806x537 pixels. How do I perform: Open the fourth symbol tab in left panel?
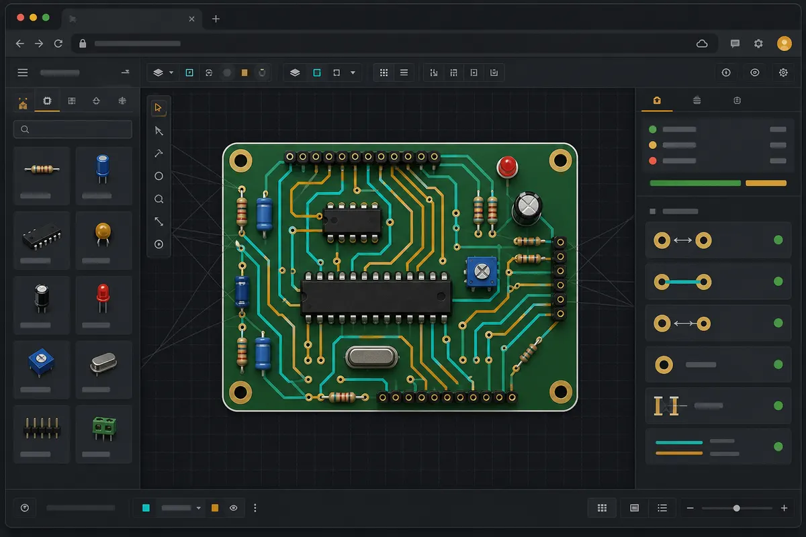[96, 101]
